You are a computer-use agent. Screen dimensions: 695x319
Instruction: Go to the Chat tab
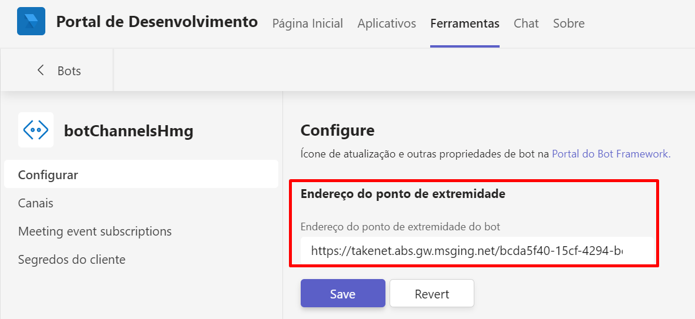pos(526,23)
